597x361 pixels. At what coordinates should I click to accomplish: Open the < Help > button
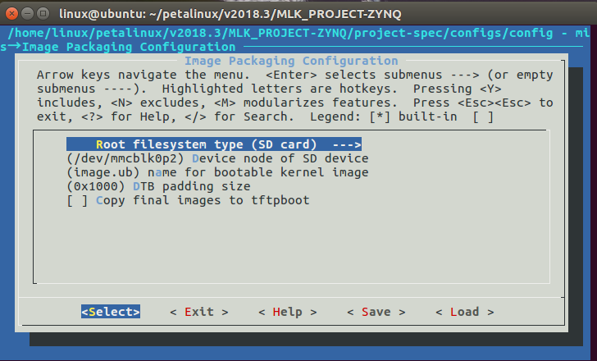click(288, 312)
